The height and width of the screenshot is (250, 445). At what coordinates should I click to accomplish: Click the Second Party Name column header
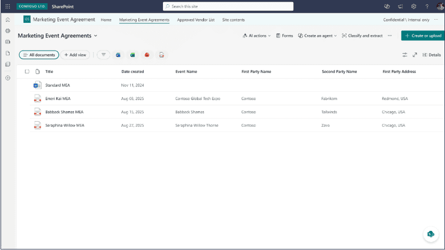[x=339, y=72]
